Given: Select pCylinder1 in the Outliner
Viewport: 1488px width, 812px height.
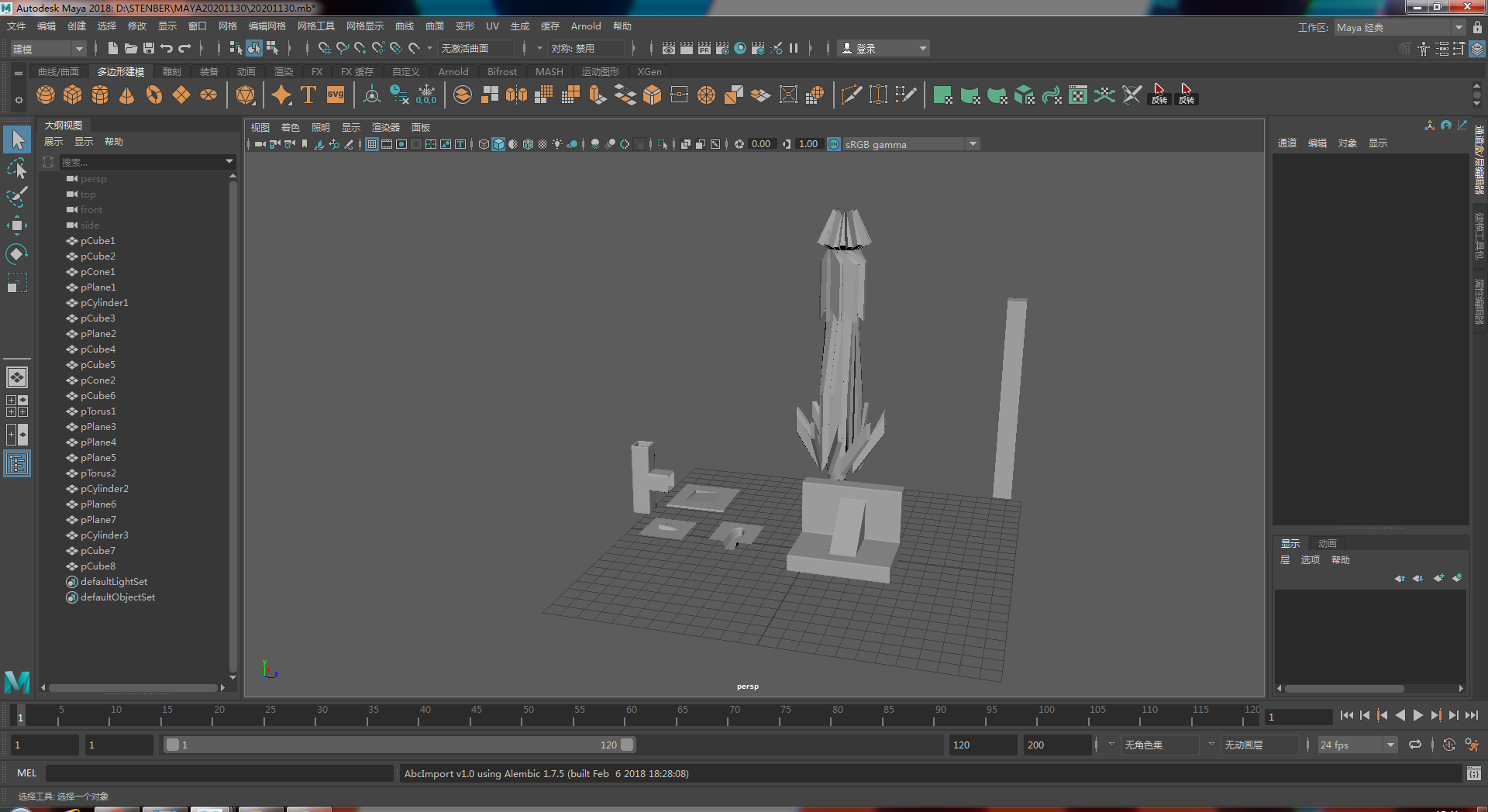Looking at the screenshot, I should [x=105, y=303].
